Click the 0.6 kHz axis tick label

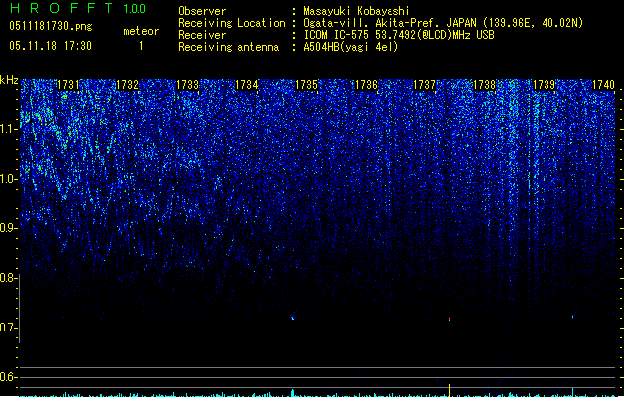pyautogui.click(x=8, y=377)
